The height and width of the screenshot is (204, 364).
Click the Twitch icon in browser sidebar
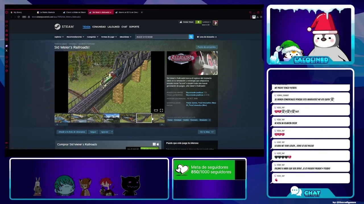7,46
